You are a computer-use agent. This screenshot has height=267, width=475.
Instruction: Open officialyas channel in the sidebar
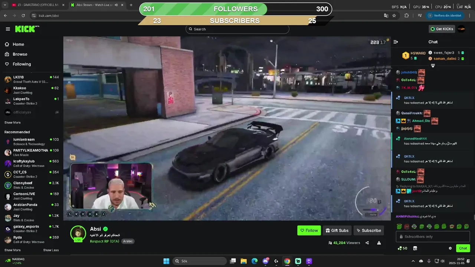tap(32, 112)
